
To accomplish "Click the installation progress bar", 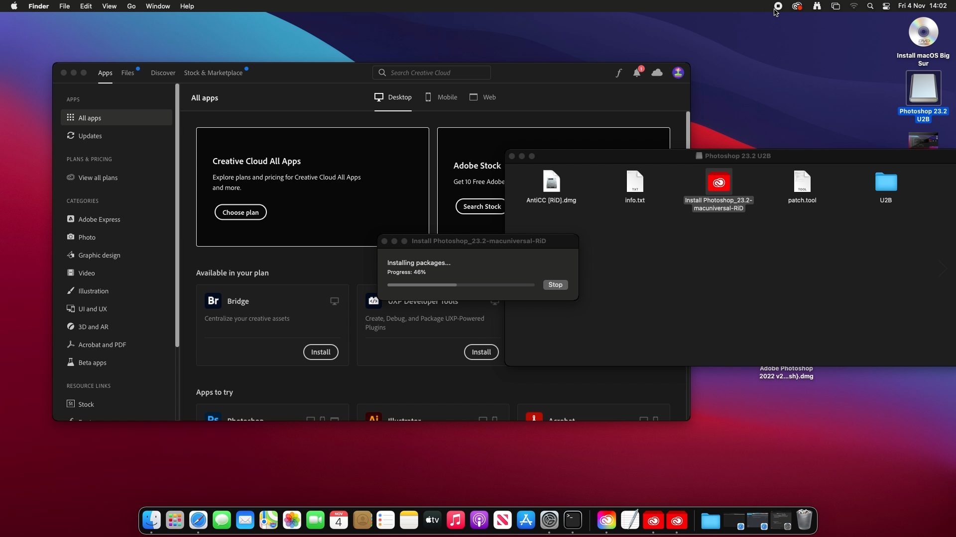I will pos(461,285).
